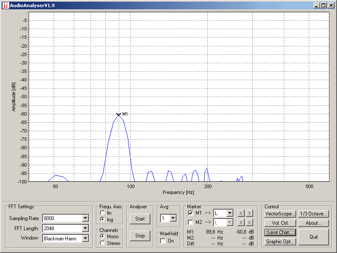Open Vol. Ctrl. settings

[280, 223]
